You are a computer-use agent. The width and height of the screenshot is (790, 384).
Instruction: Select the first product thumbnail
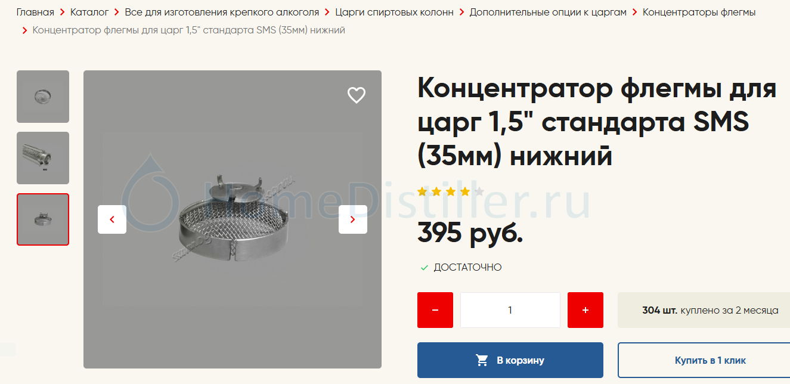(x=43, y=97)
